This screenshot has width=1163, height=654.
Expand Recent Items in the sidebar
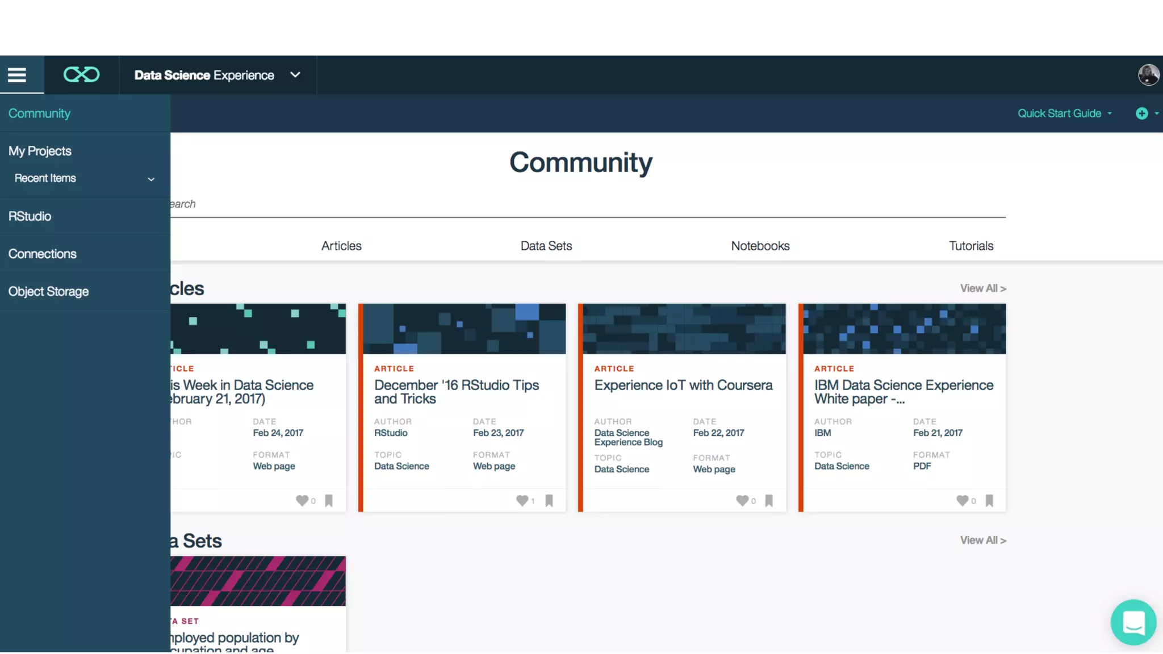tap(151, 179)
